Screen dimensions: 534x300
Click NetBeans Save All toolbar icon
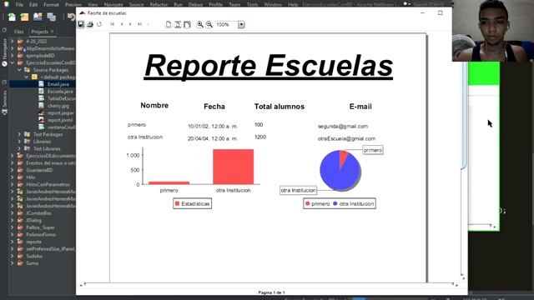point(51,17)
